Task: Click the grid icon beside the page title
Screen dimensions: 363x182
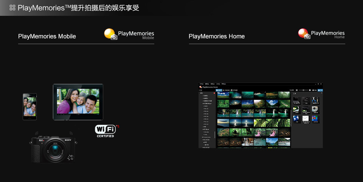Action: (12, 8)
